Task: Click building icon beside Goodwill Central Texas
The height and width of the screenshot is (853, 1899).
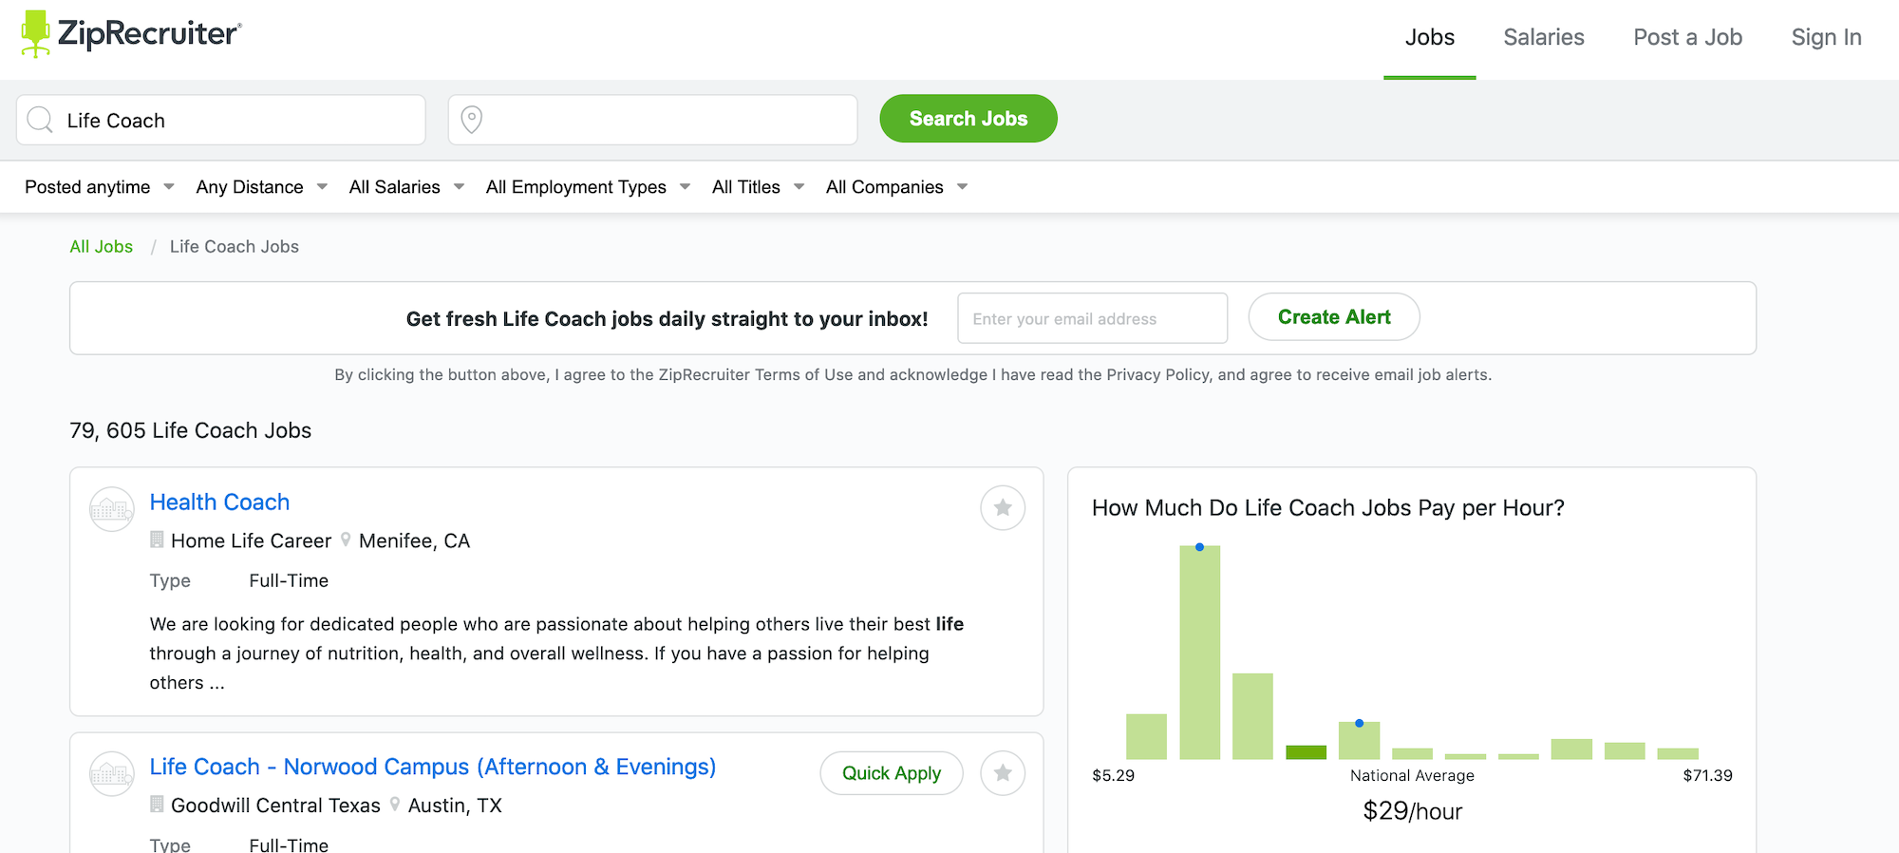Action: 158,805
